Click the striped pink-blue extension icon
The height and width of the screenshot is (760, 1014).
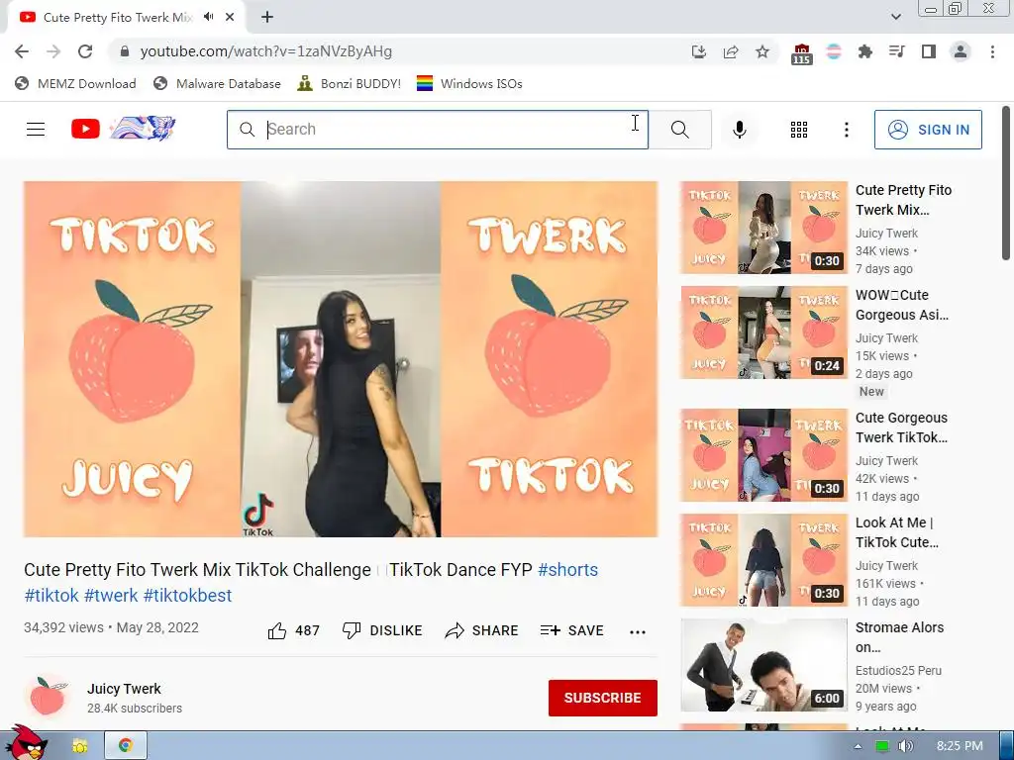pyautogui.click(x=834, y=51)
